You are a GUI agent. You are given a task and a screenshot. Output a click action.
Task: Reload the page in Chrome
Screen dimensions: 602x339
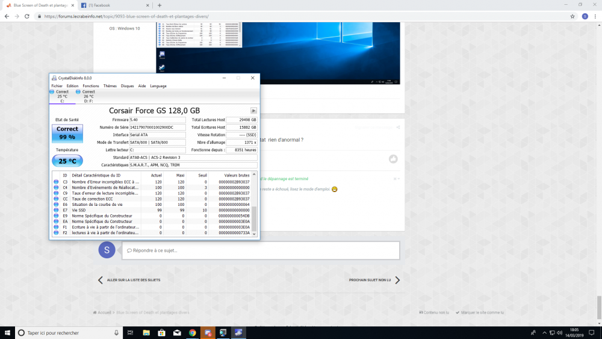coord(27,16)
